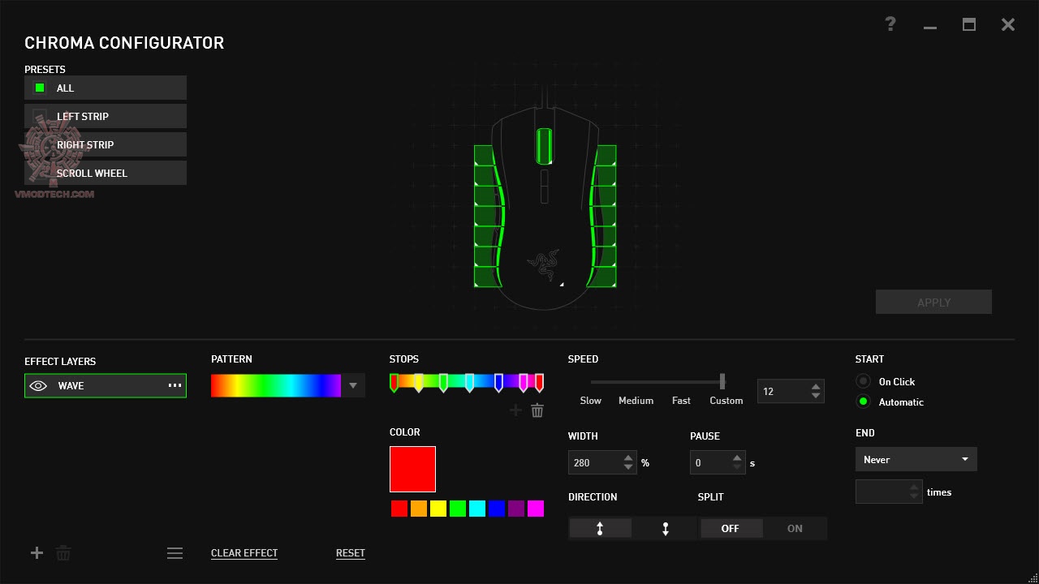Select the yellow stop marker

(x=419, y=382)
